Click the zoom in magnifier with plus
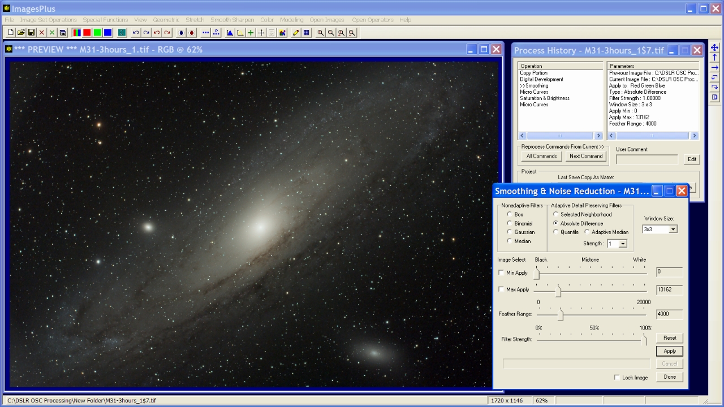 click(x=321, y=33)
